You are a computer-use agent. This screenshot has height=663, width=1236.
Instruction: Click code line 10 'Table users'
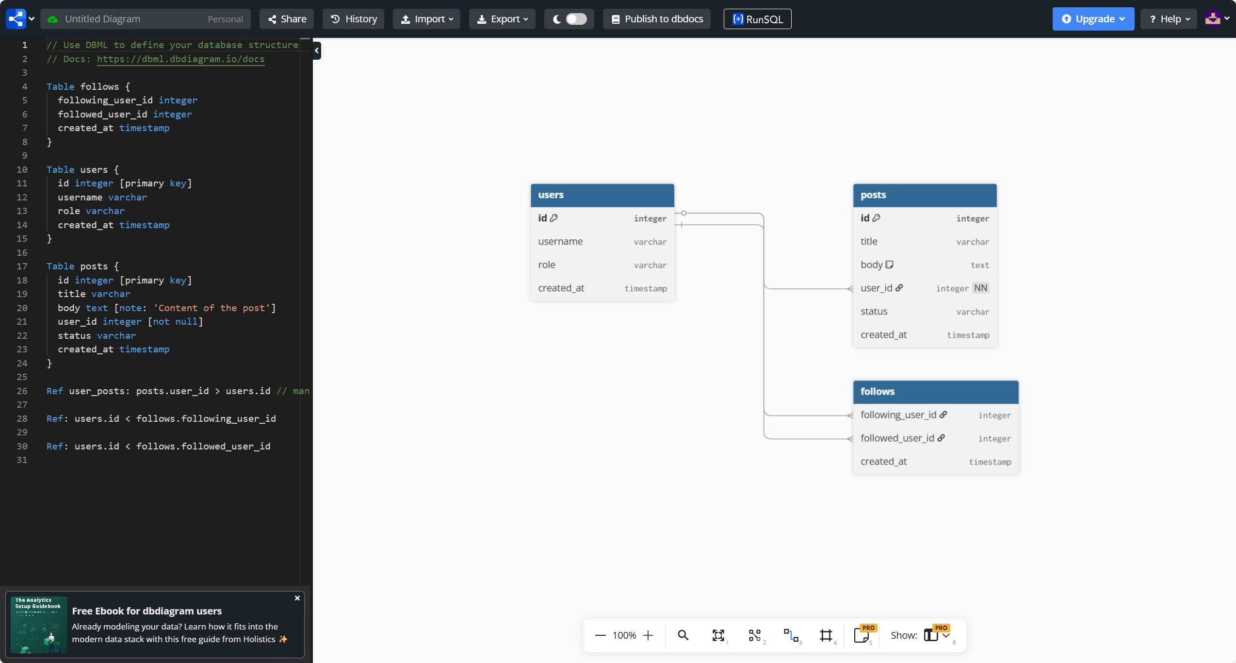click(82, 169)
